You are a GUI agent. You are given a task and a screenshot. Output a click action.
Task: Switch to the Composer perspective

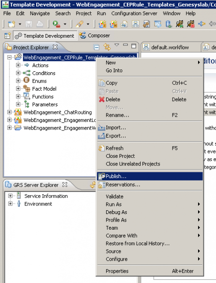pyautogui.click(x=95, y=35)
